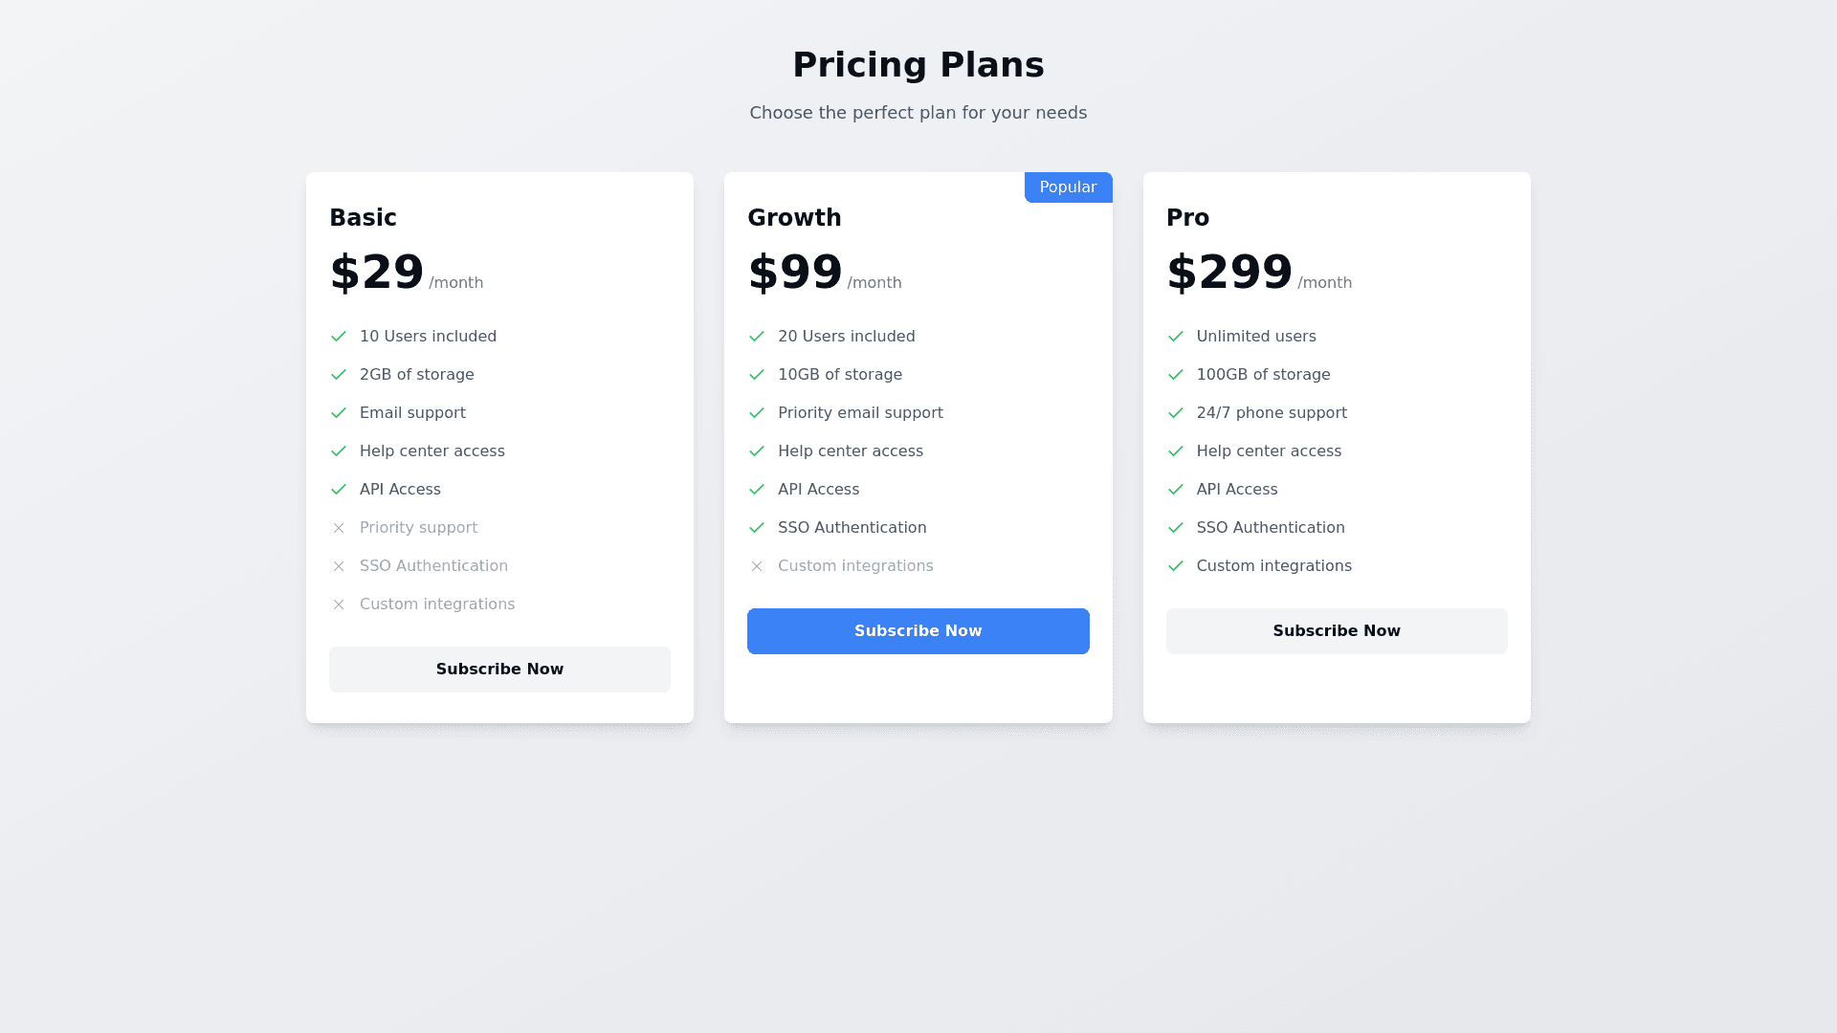Click check icon beside 100GB of storage
Image resolution: width=1837 pixels, height=1033 pixels.
point(1176,375)
